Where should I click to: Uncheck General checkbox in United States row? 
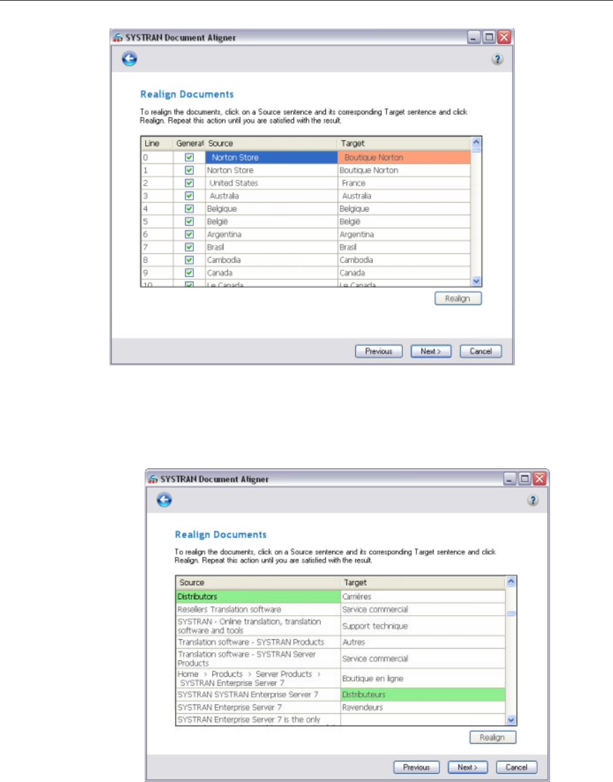(x=189, y=183)
